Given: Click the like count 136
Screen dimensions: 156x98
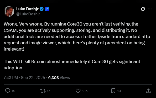Looking at the screenshot, I should point(85,91).
